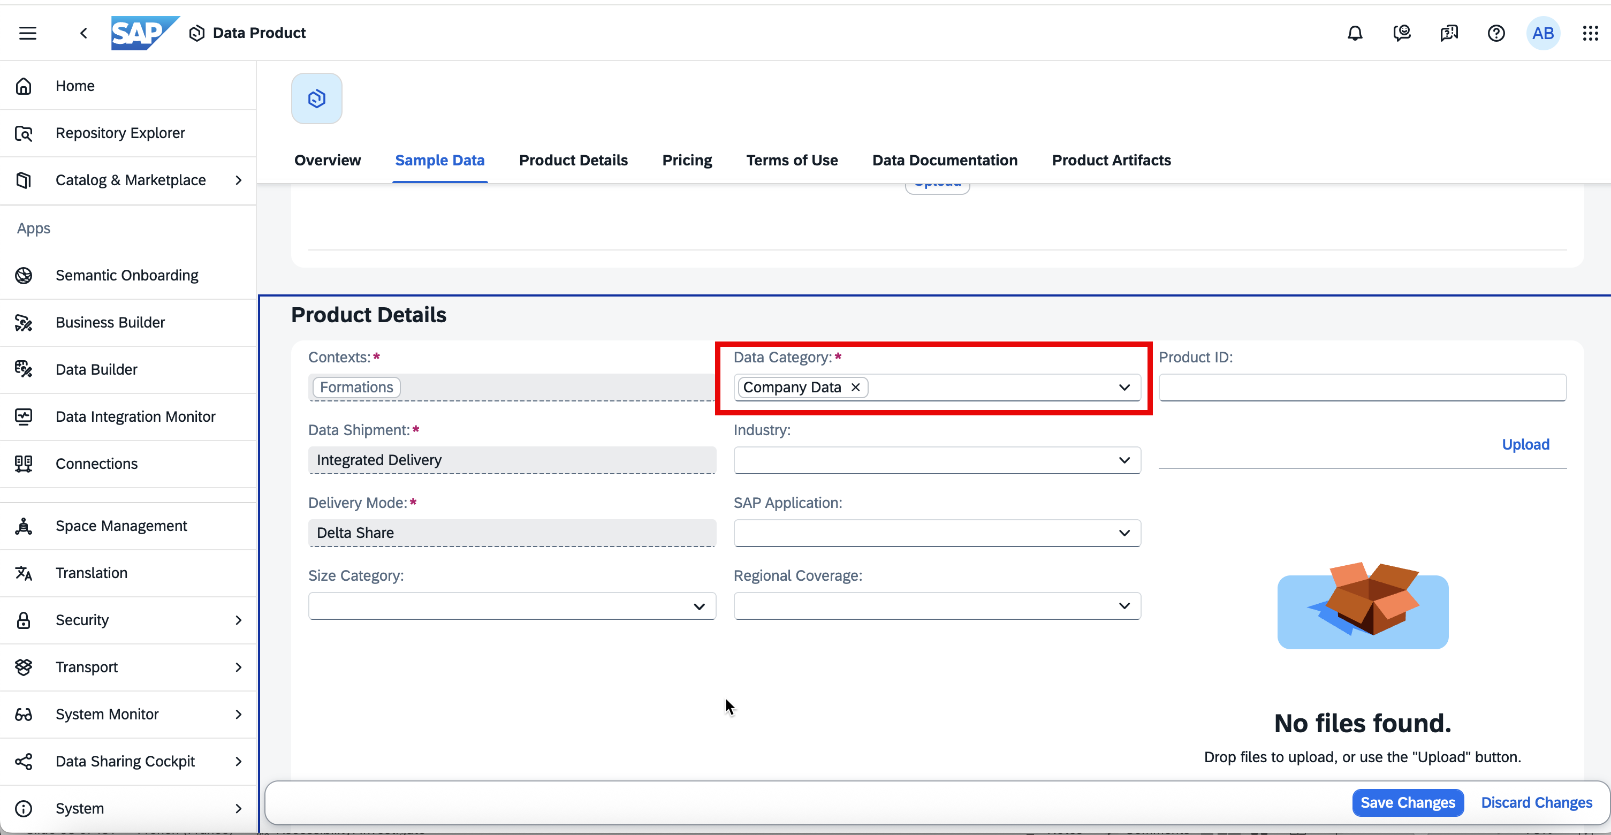Click the Integrated Delivery field
The width and height of the screenshot is (1611, 835).
512,460
